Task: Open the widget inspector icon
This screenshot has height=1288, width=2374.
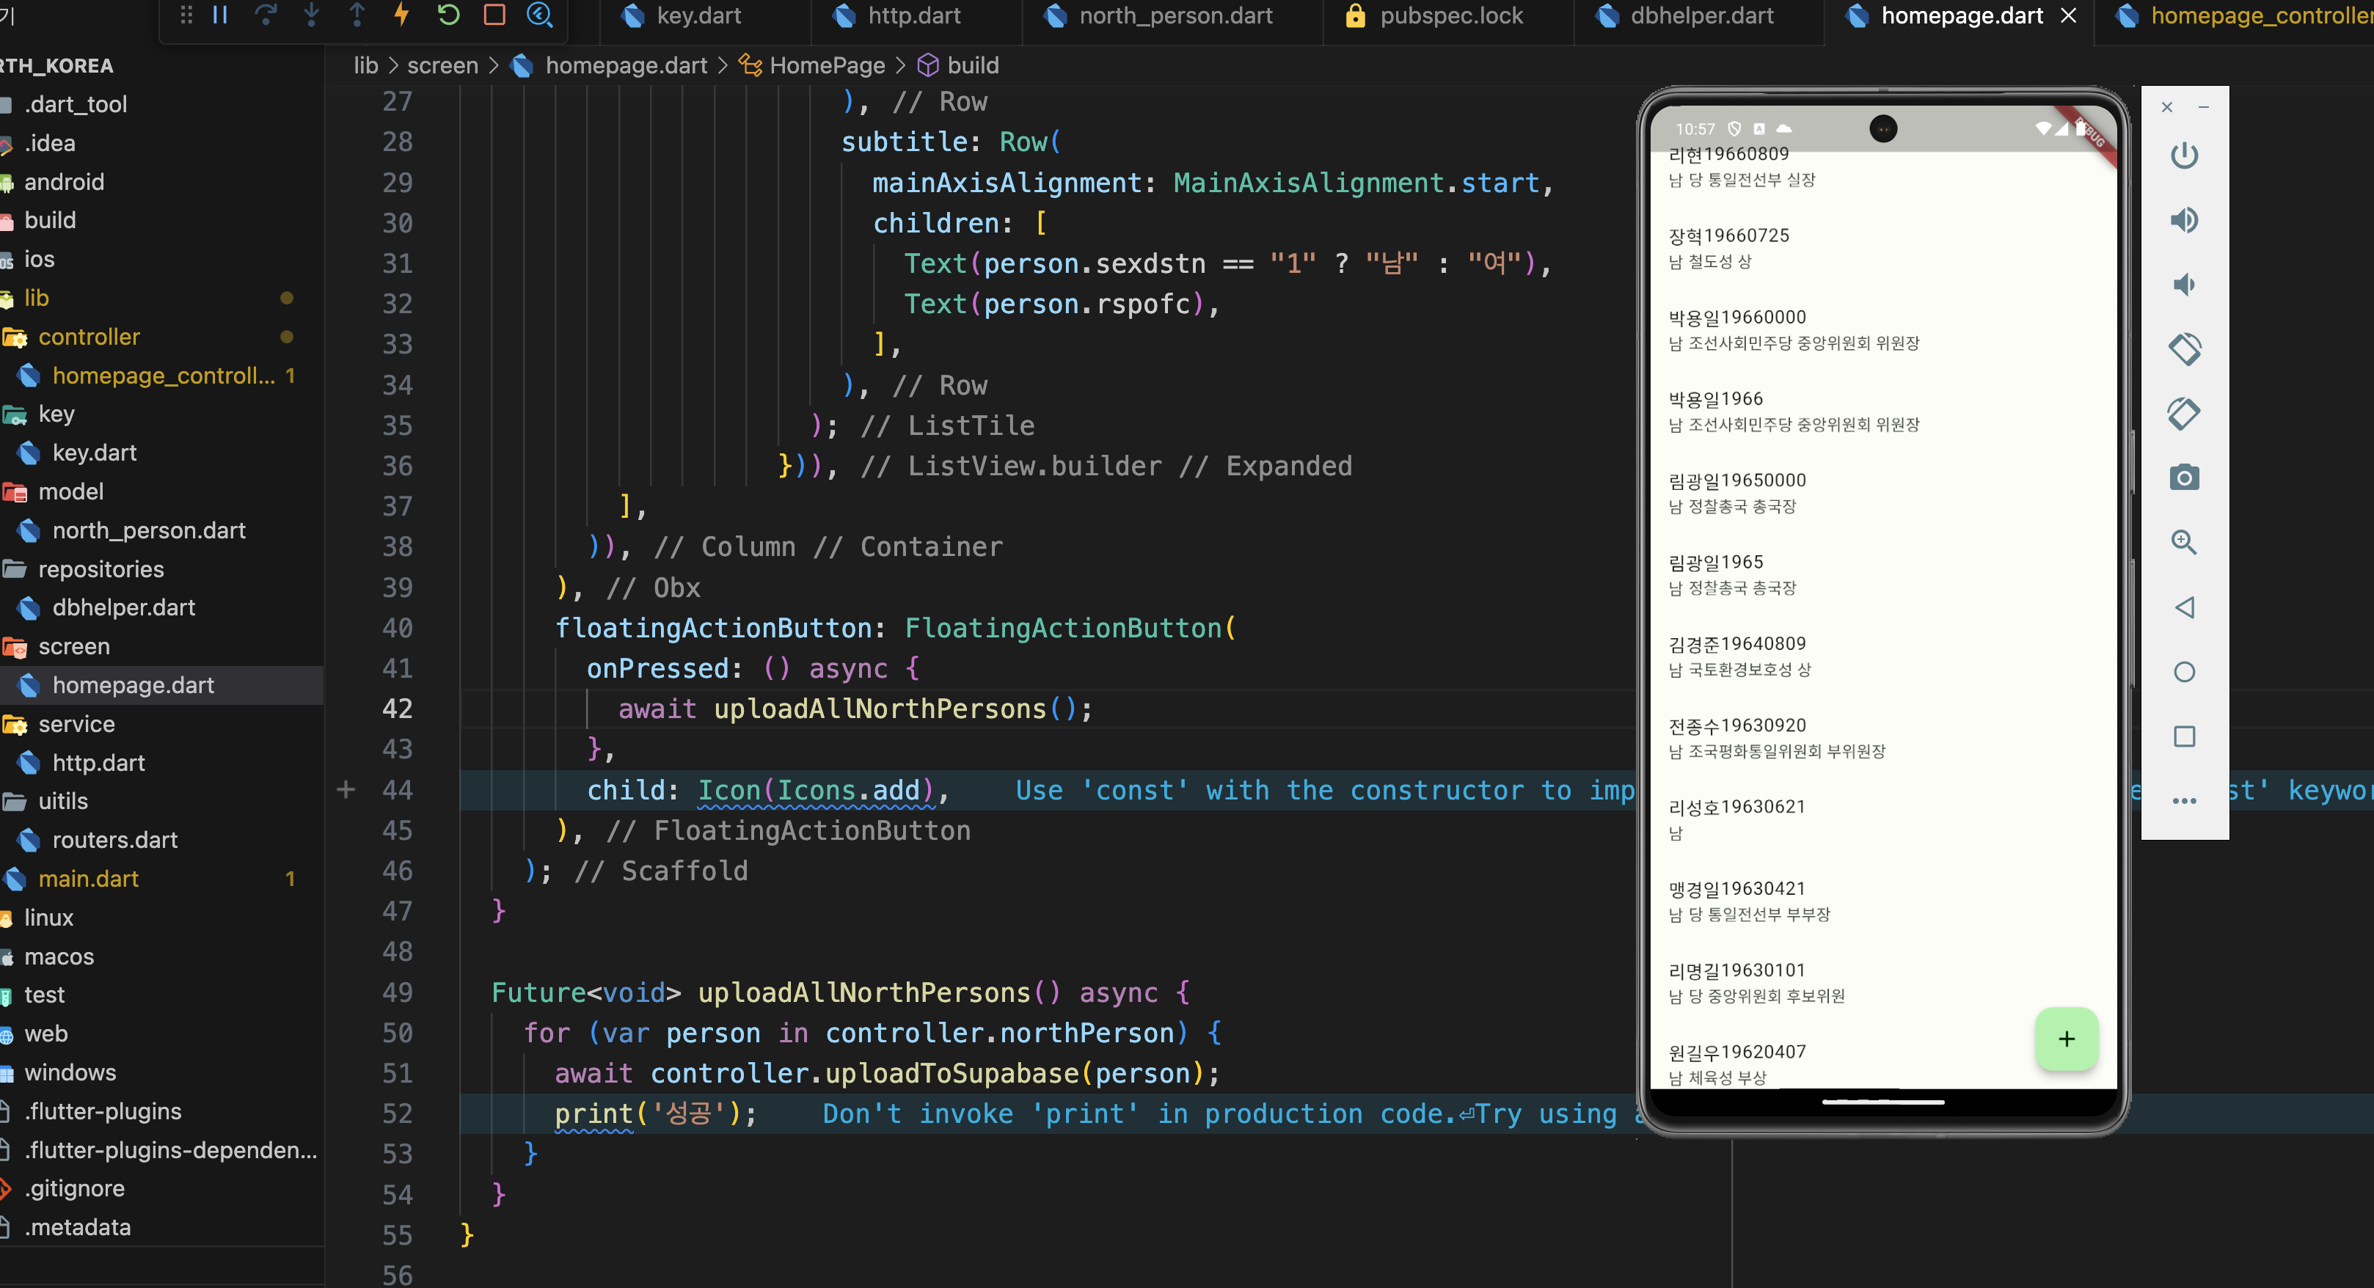Action: (539, 15)
